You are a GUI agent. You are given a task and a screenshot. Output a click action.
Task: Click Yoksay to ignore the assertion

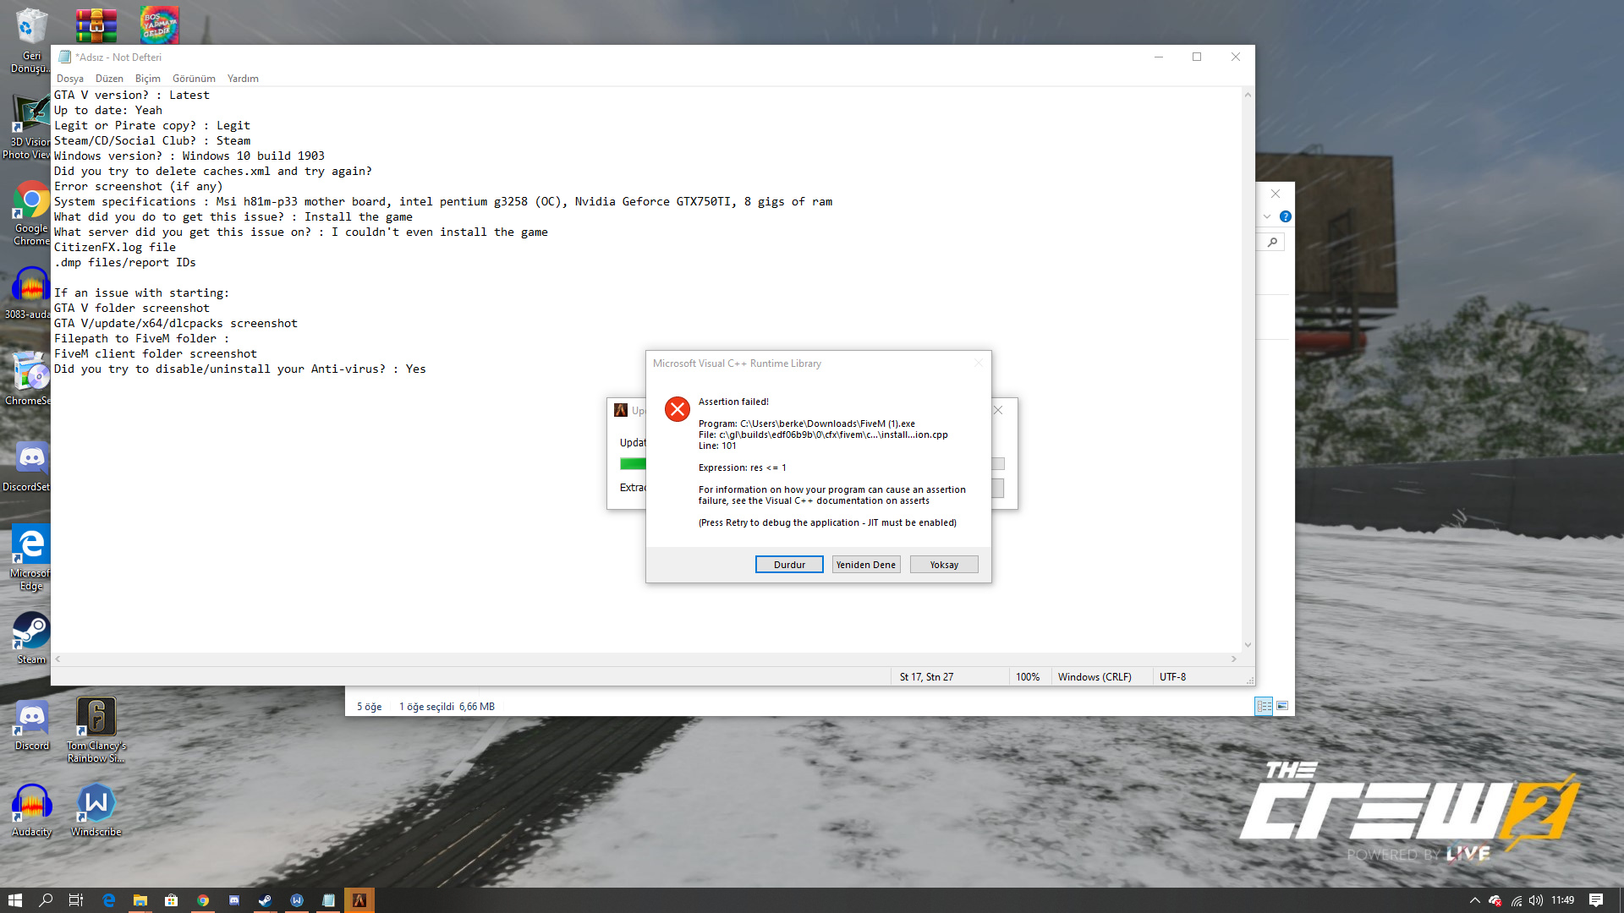tap(944, 565)
